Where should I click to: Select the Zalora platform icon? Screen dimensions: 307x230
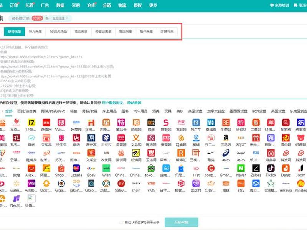(256, 168)
